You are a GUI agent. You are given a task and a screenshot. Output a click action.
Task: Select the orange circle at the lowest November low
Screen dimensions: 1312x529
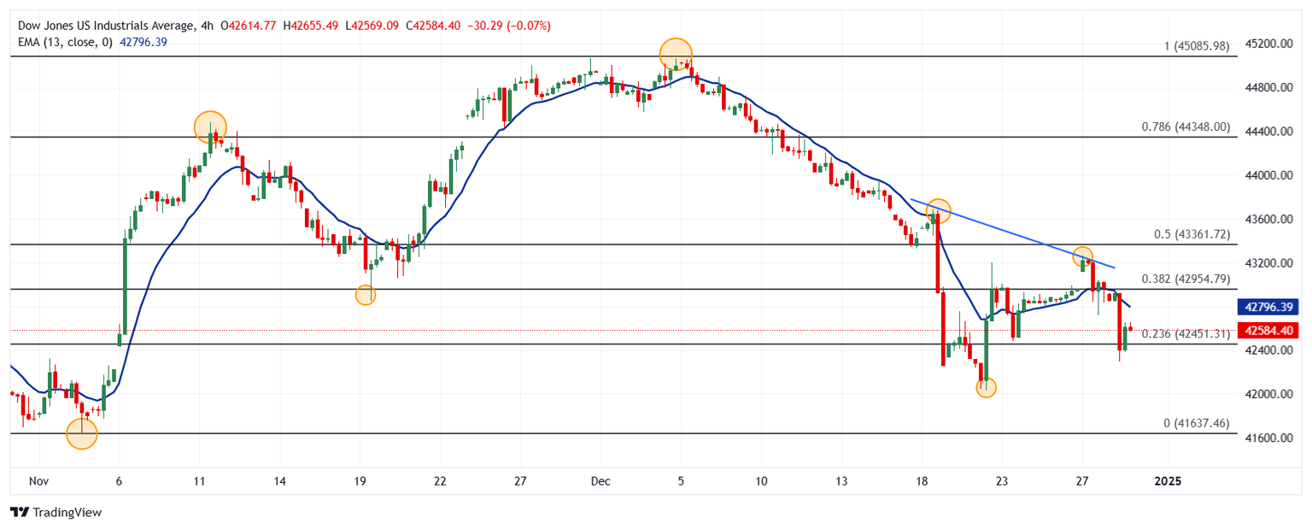tap(82, 434)
